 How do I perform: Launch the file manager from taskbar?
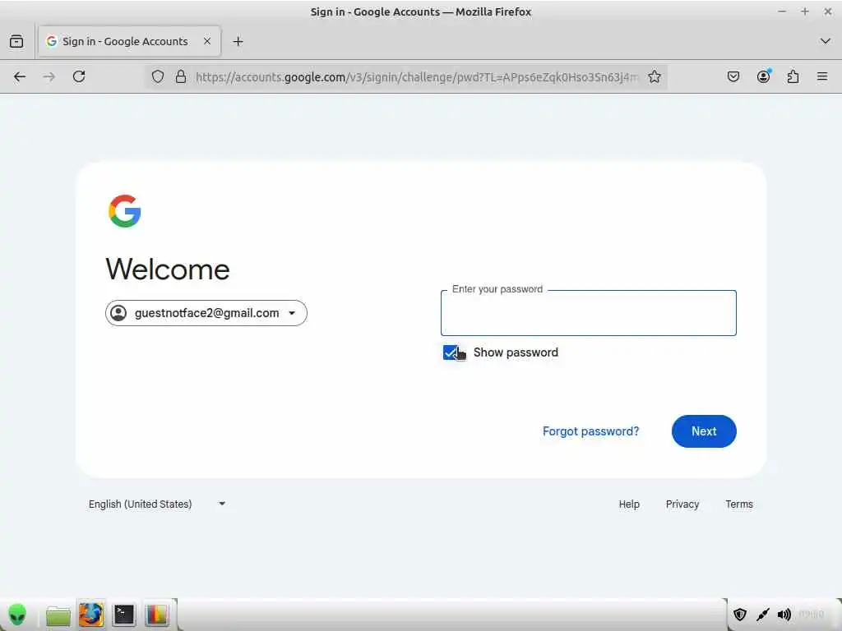point(58,615)
